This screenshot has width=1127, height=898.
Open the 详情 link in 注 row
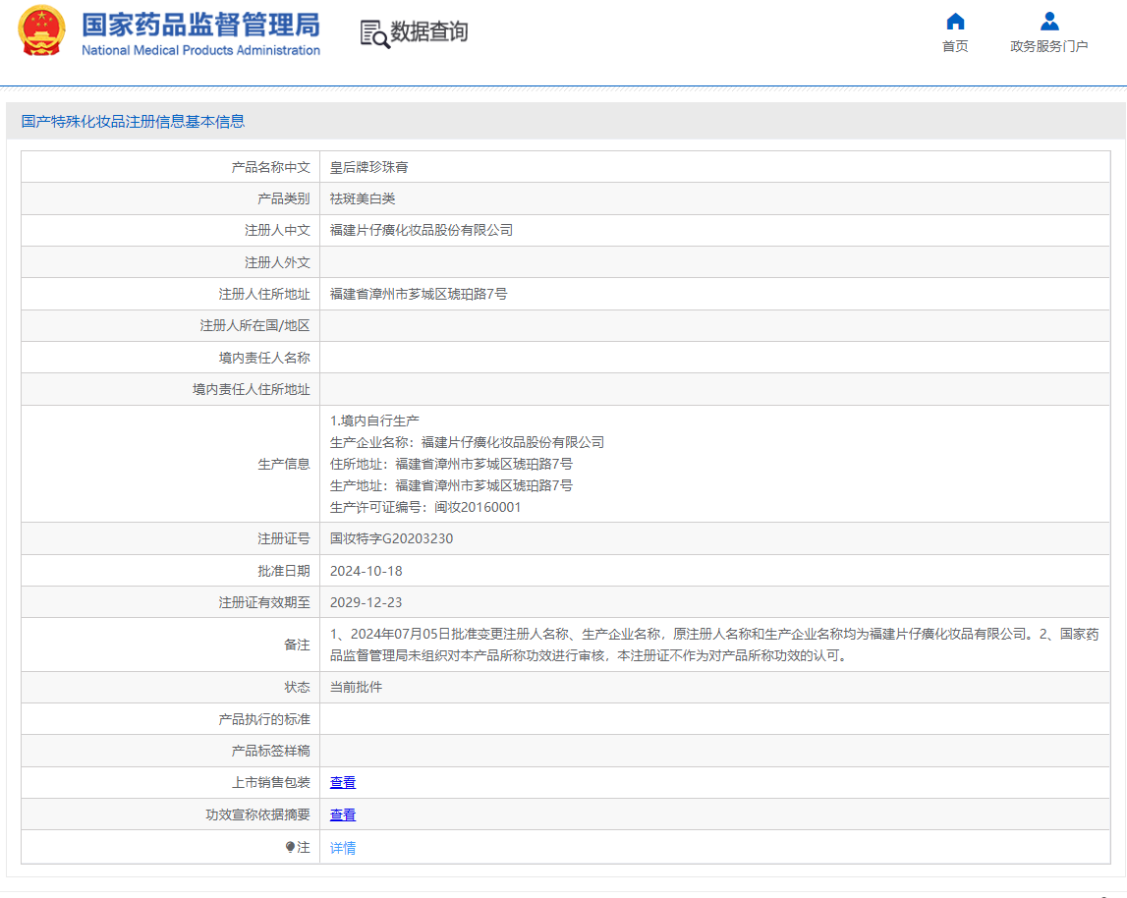(343, 848)
